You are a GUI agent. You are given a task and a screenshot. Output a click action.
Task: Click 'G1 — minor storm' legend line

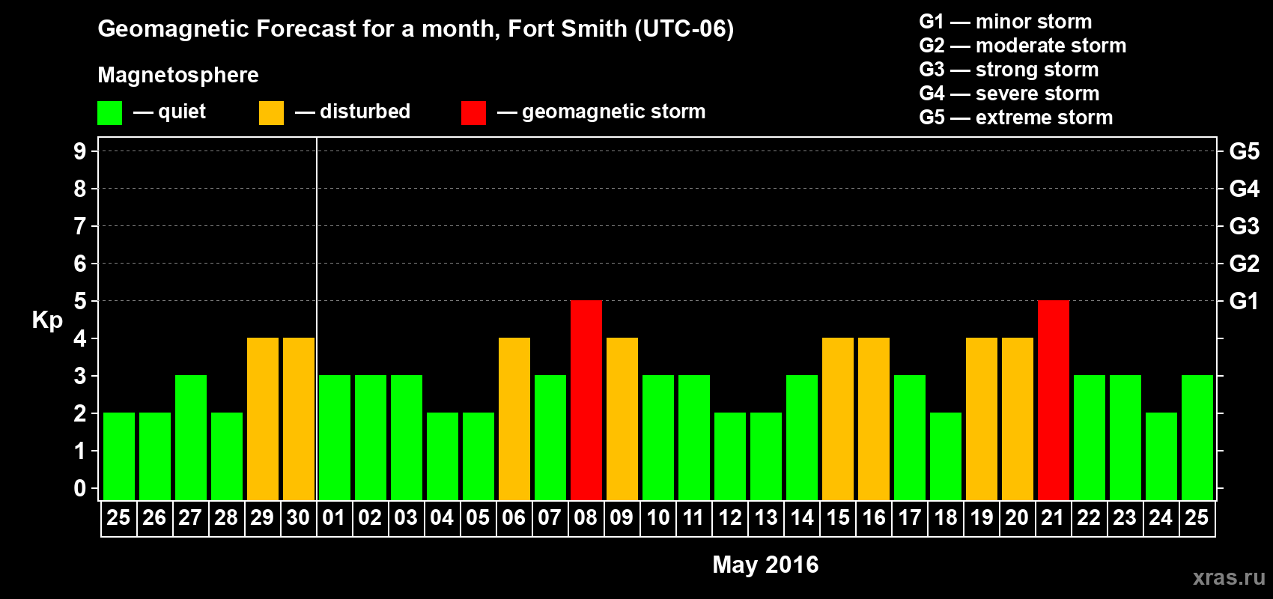click(1005, 22)
